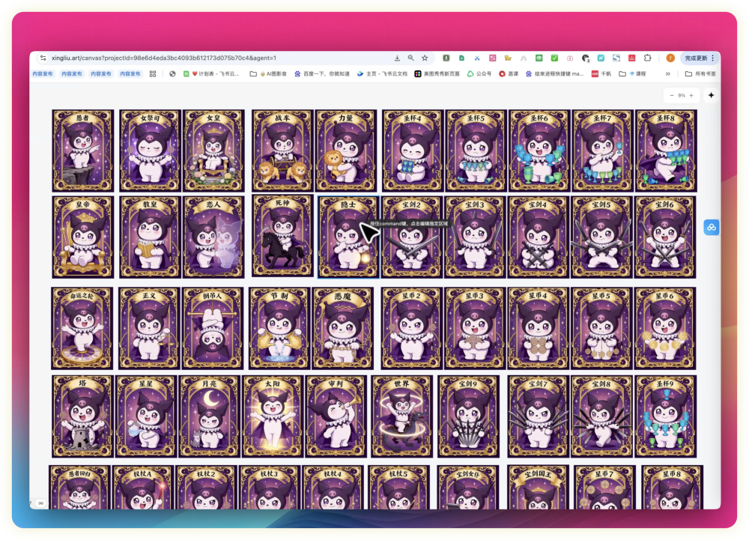Click the dark green download extension icon
Screen dimensions: 749x540
(x=446, y=58)
